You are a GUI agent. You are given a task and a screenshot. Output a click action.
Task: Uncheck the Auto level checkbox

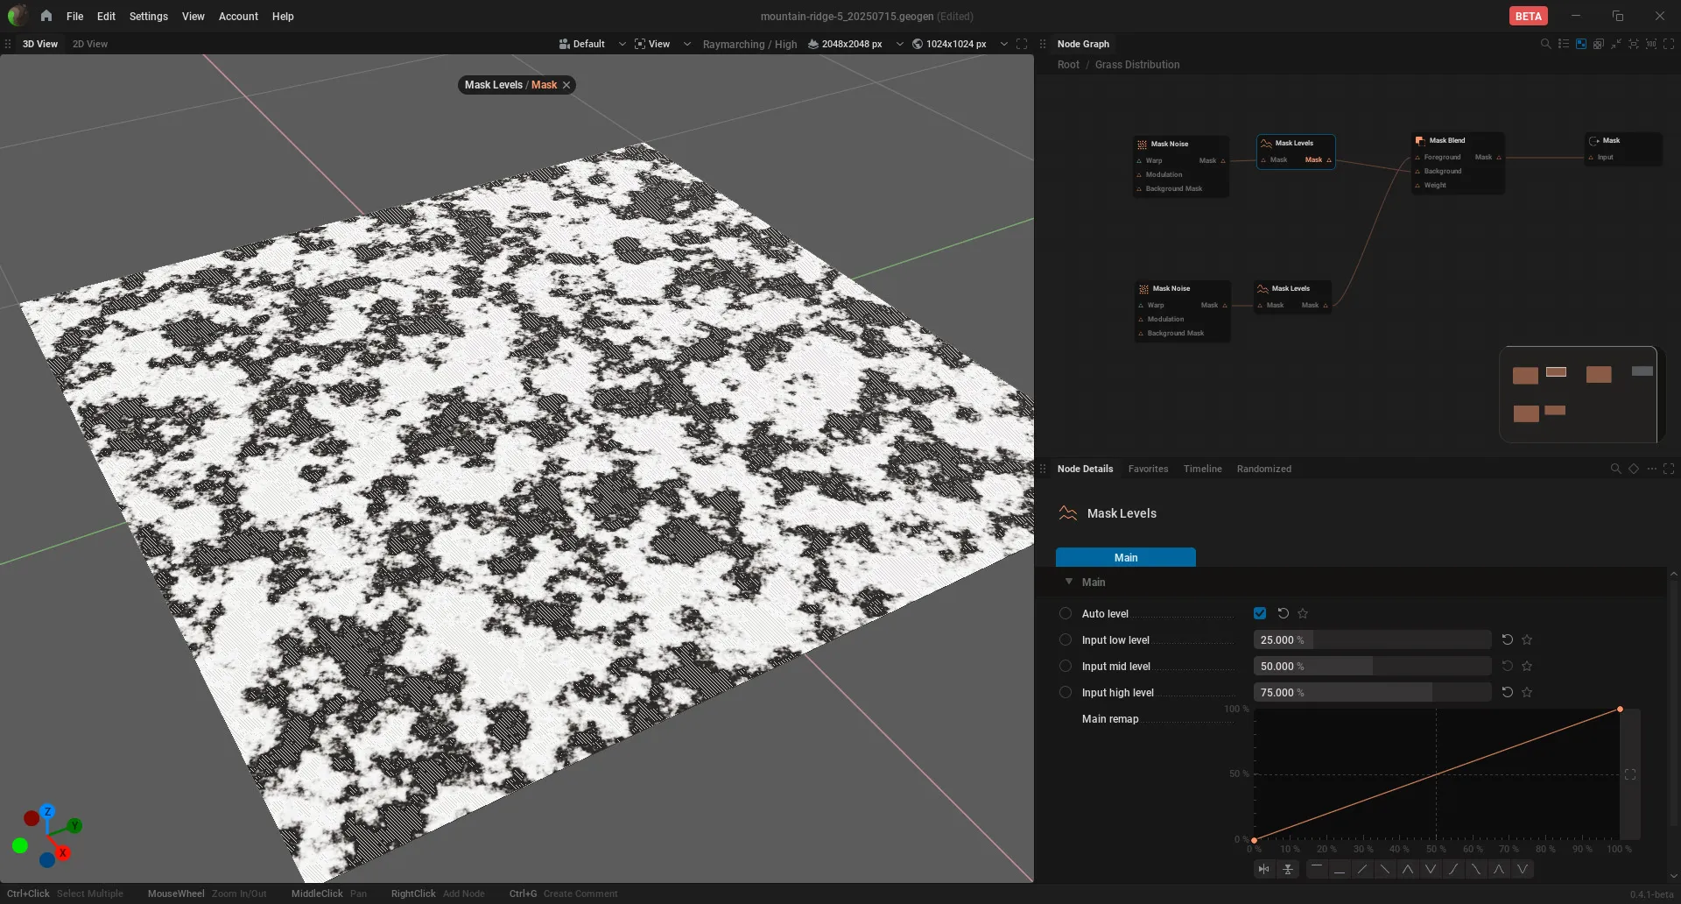1260,613
